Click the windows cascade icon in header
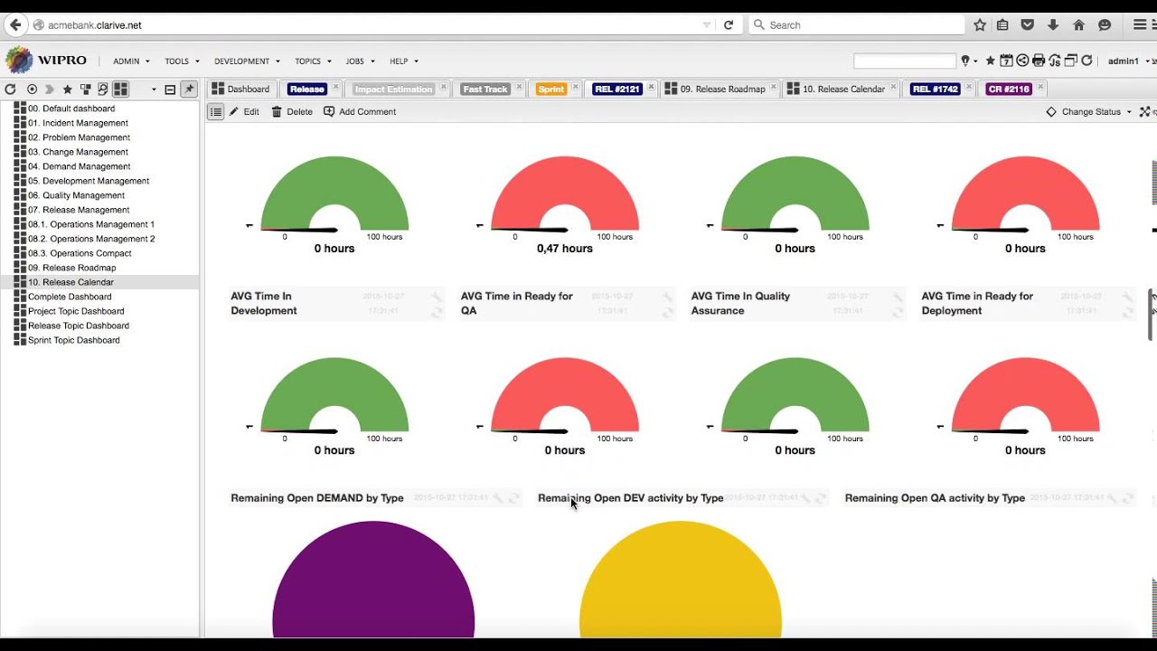Image resolution: width=1157 pixels, height=651 pixels. click(1071, 61)
